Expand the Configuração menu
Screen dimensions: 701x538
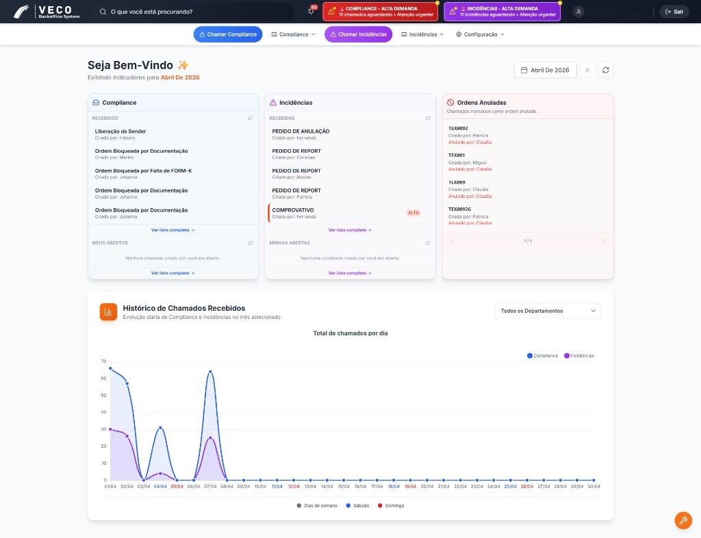480,34
